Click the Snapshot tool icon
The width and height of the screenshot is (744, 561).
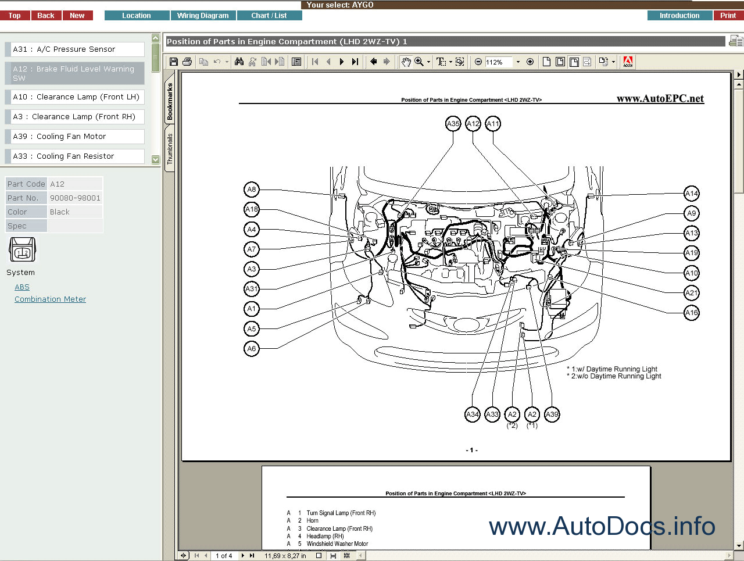click(x=460, y=62)
